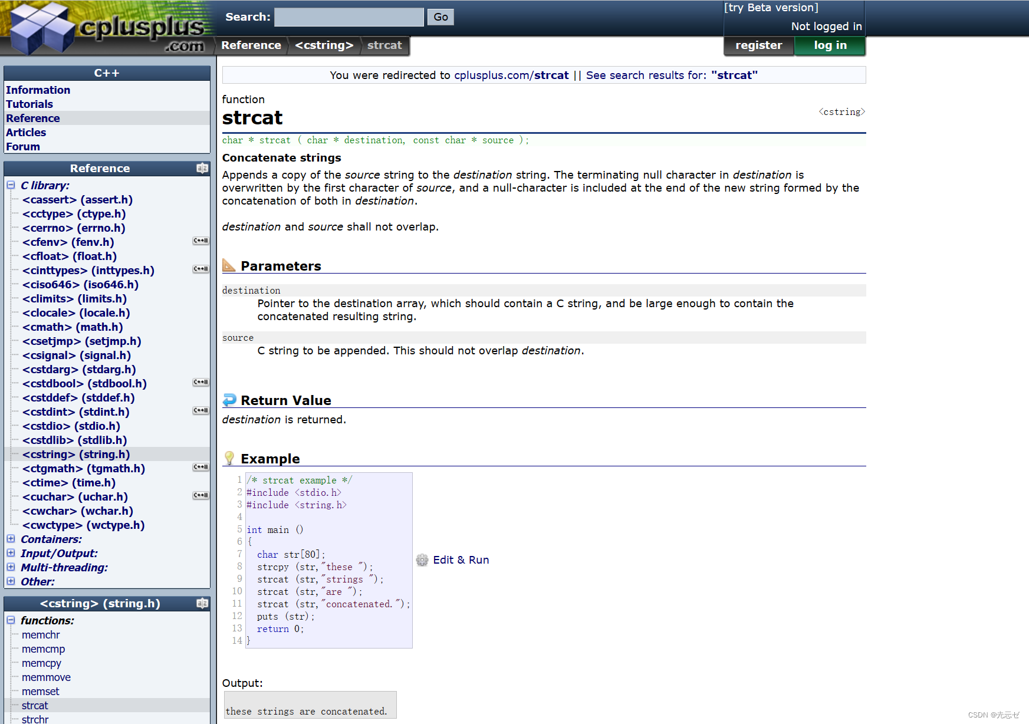The height and width of the screenshot is (724, 1029).
Task: Open <csignal> (signal.h) reference
Action: coord(77,356)
